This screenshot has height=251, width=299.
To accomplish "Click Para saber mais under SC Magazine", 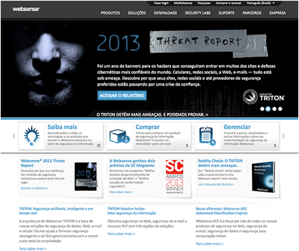I will tap(121, 192).
